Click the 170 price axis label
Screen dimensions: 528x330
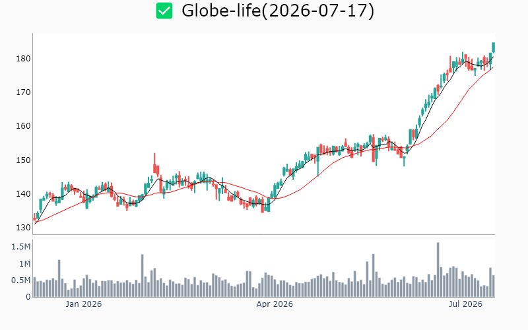click(x=23, y=92)
